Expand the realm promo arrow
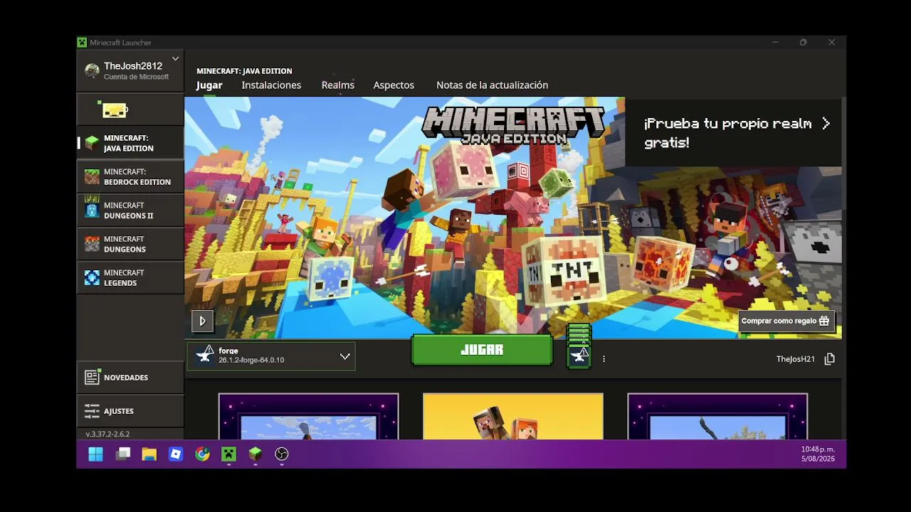This screenshot has width=911, height=512. click(x=826, y=124)
